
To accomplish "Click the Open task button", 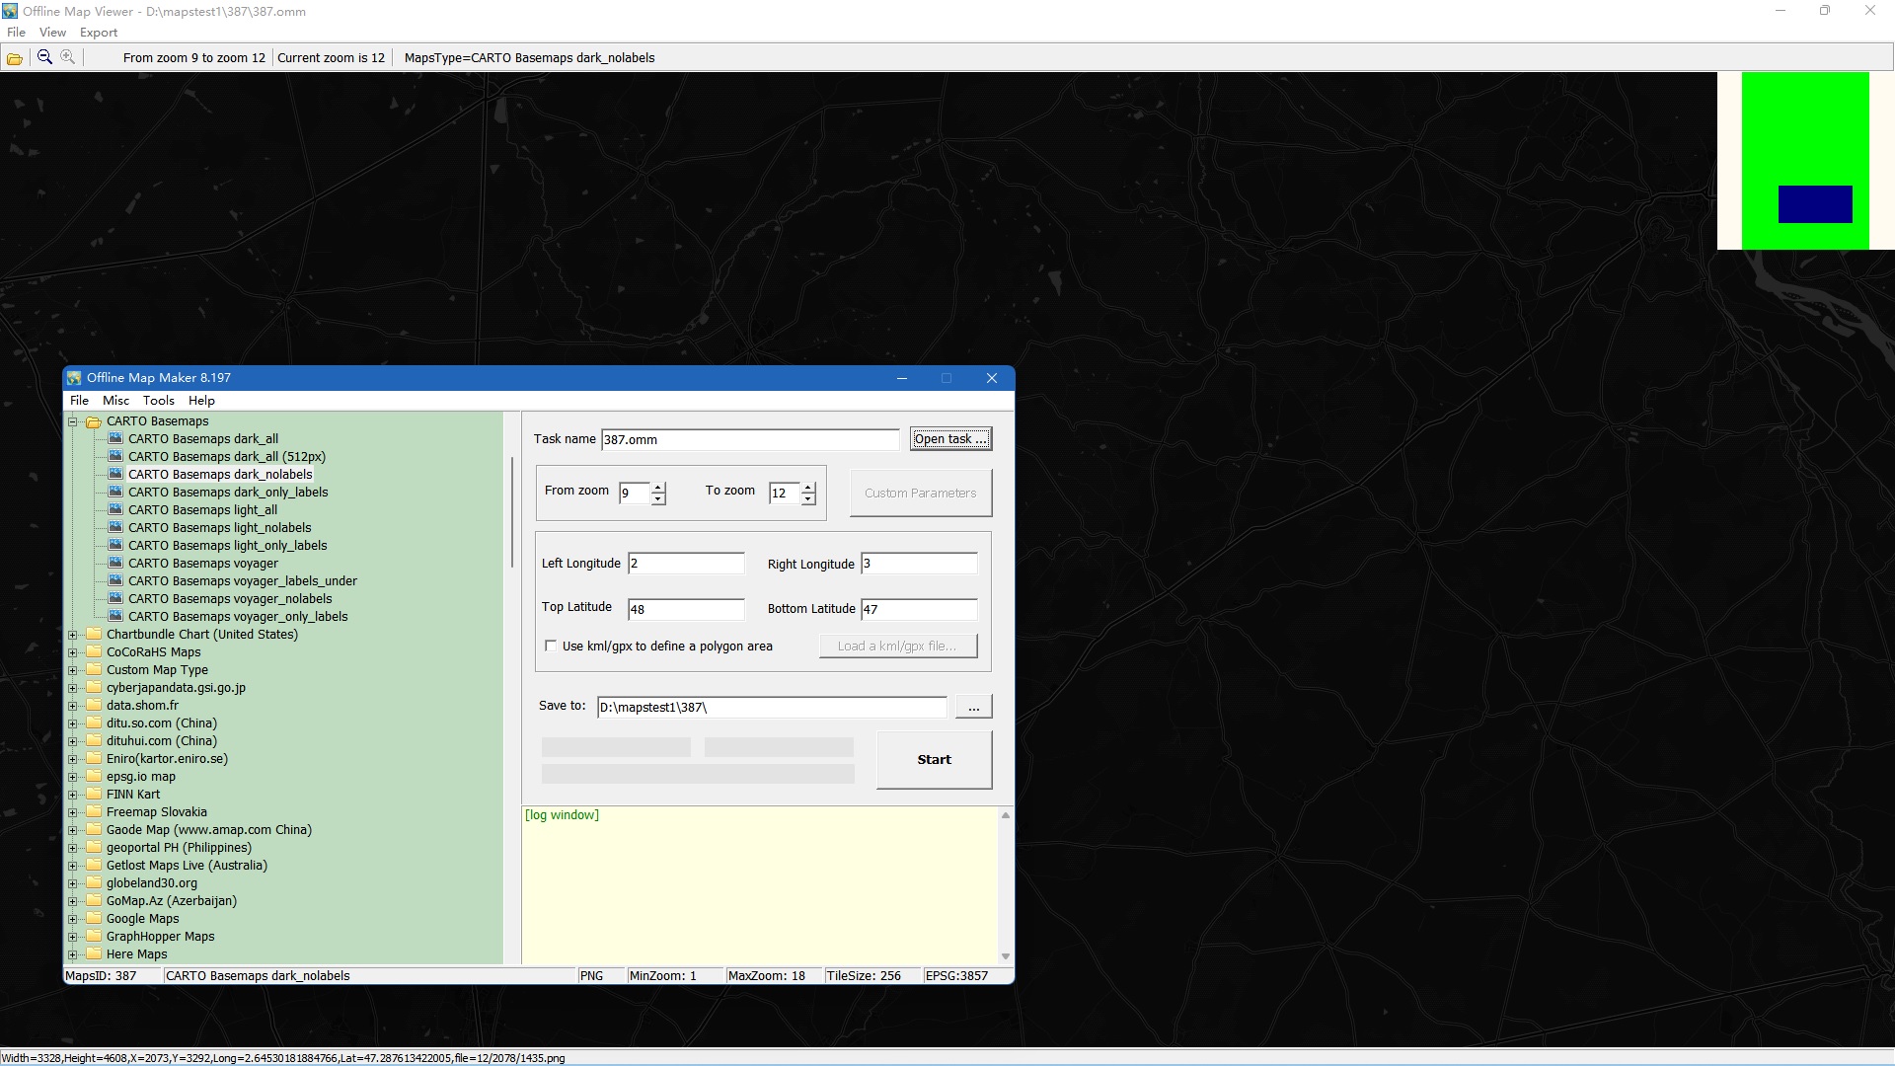I will [950, 438].
